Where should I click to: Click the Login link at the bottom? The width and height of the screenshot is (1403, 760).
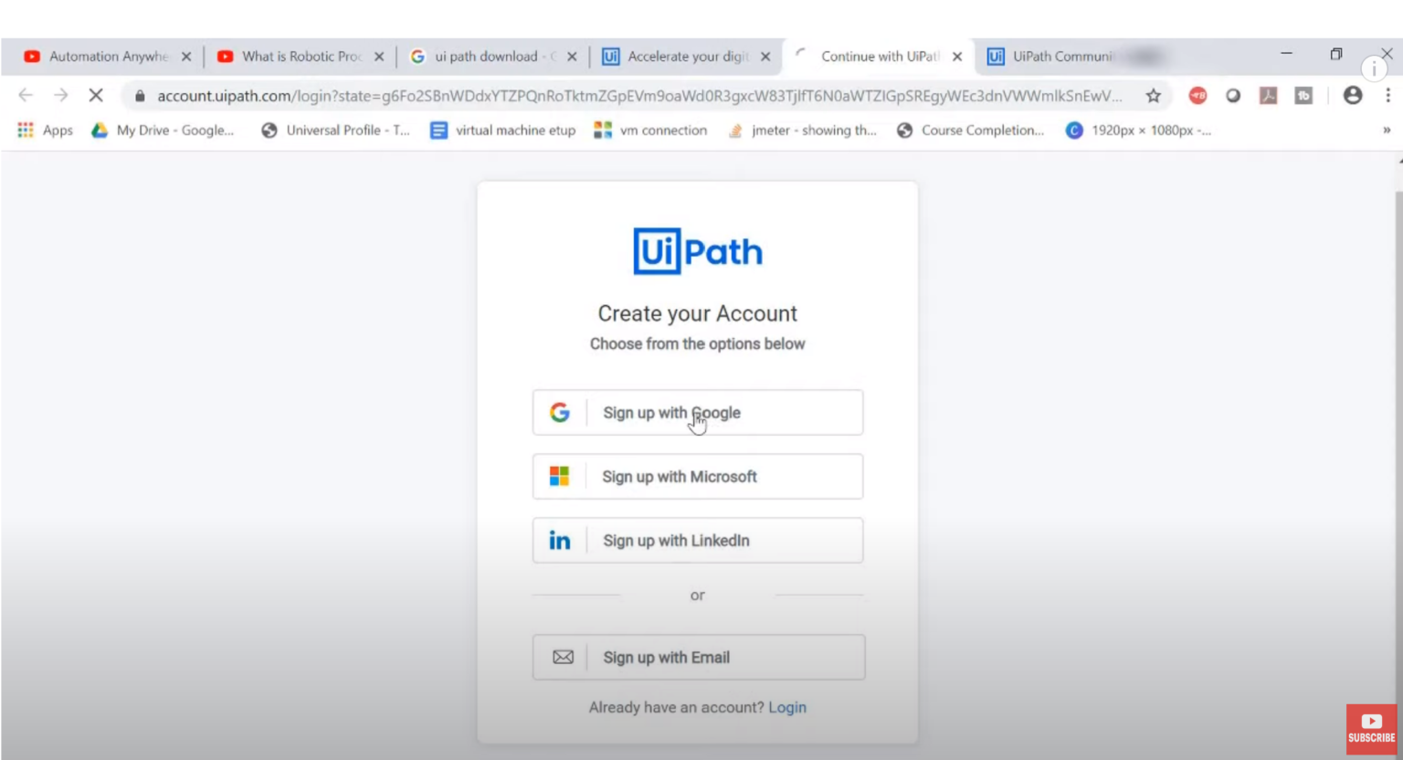tap(786, 707)
